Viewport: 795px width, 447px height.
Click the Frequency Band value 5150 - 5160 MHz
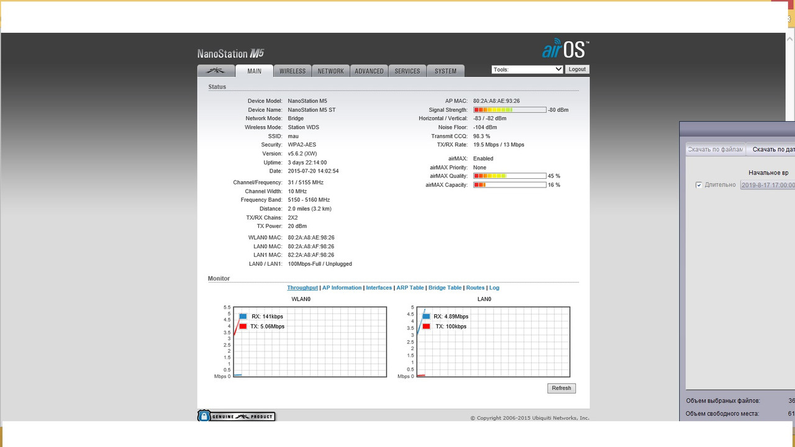(309, 200)
